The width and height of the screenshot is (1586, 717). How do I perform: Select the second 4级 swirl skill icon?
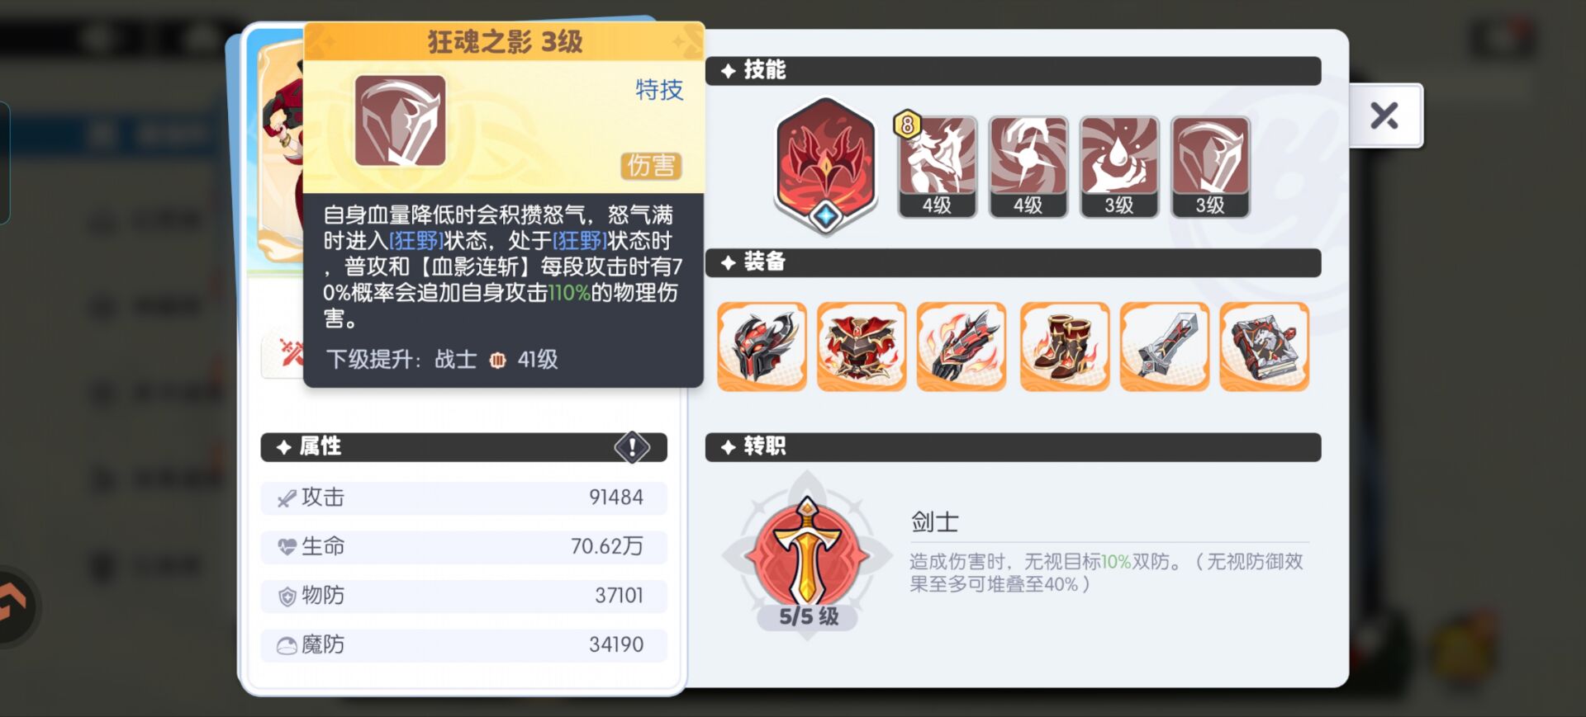click(1028, 166)
